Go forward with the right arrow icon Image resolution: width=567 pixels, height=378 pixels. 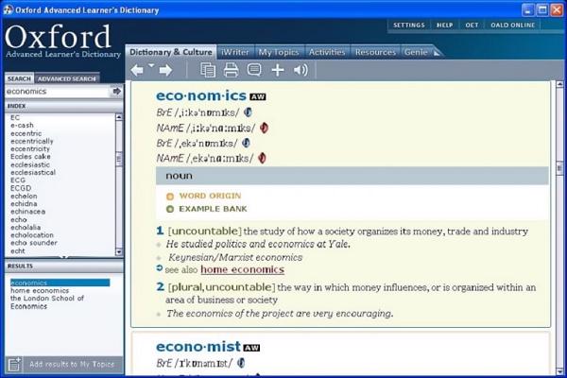click(165, 70)
